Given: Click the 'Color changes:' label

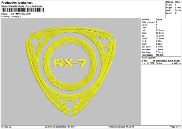Looking at the screenshot, I should 148,22.
